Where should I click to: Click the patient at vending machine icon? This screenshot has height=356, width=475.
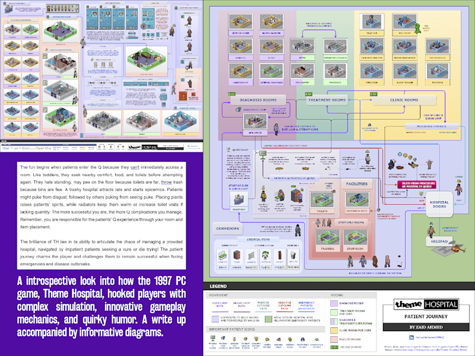point(297,195)
